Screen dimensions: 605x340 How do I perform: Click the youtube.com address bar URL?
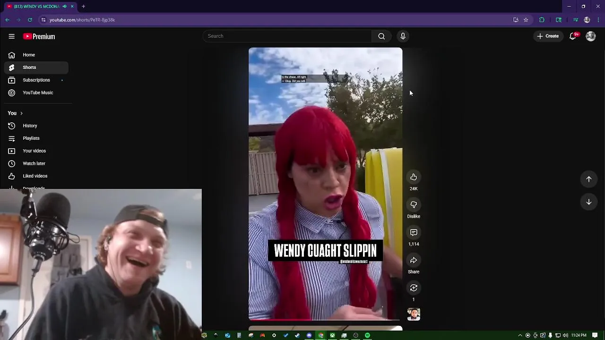tap(82, 20)
